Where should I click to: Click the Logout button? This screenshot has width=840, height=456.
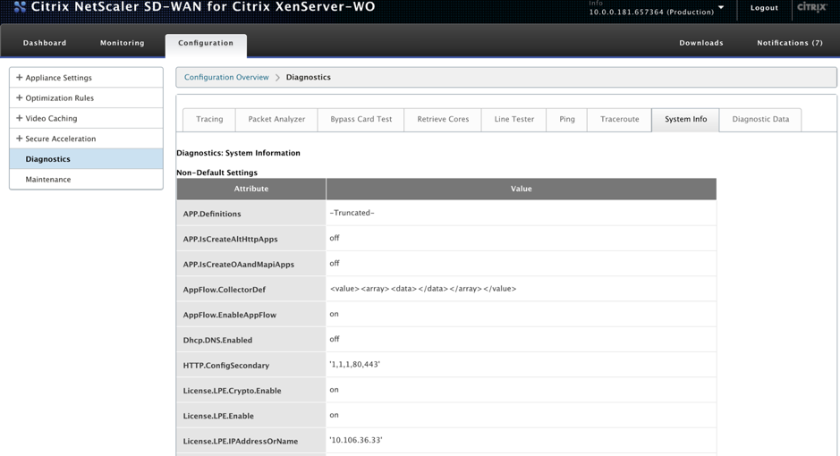[x=764, y=8]
